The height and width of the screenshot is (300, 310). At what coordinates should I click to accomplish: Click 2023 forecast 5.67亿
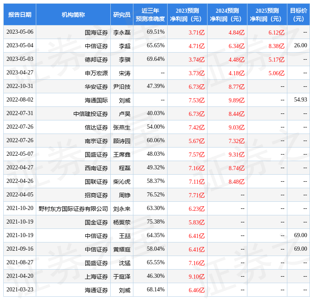tap(196, 141)
